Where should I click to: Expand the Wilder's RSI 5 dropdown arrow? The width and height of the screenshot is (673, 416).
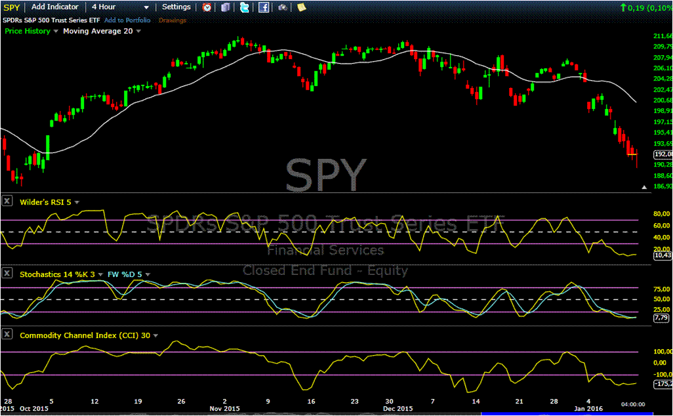77,202
